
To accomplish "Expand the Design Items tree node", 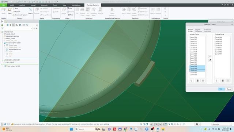I will click(x=5, y=45).
